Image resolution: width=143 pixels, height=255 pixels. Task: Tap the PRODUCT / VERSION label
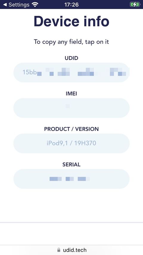pos(71,129)
